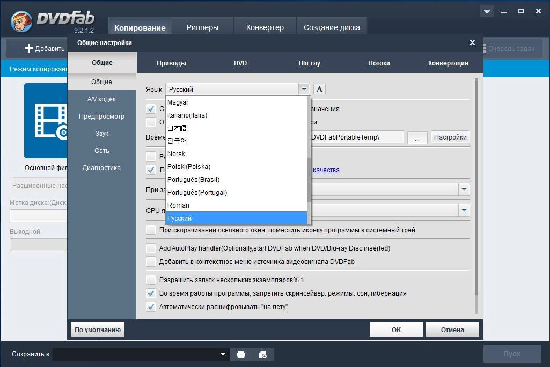This screenshot has width=550, height=367.
Task: Select Magyar in language list
Action: pyautogui.click(x=237, y=102)
